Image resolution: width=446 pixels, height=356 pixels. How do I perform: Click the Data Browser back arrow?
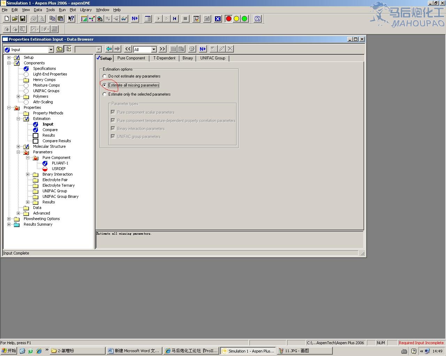109,49
